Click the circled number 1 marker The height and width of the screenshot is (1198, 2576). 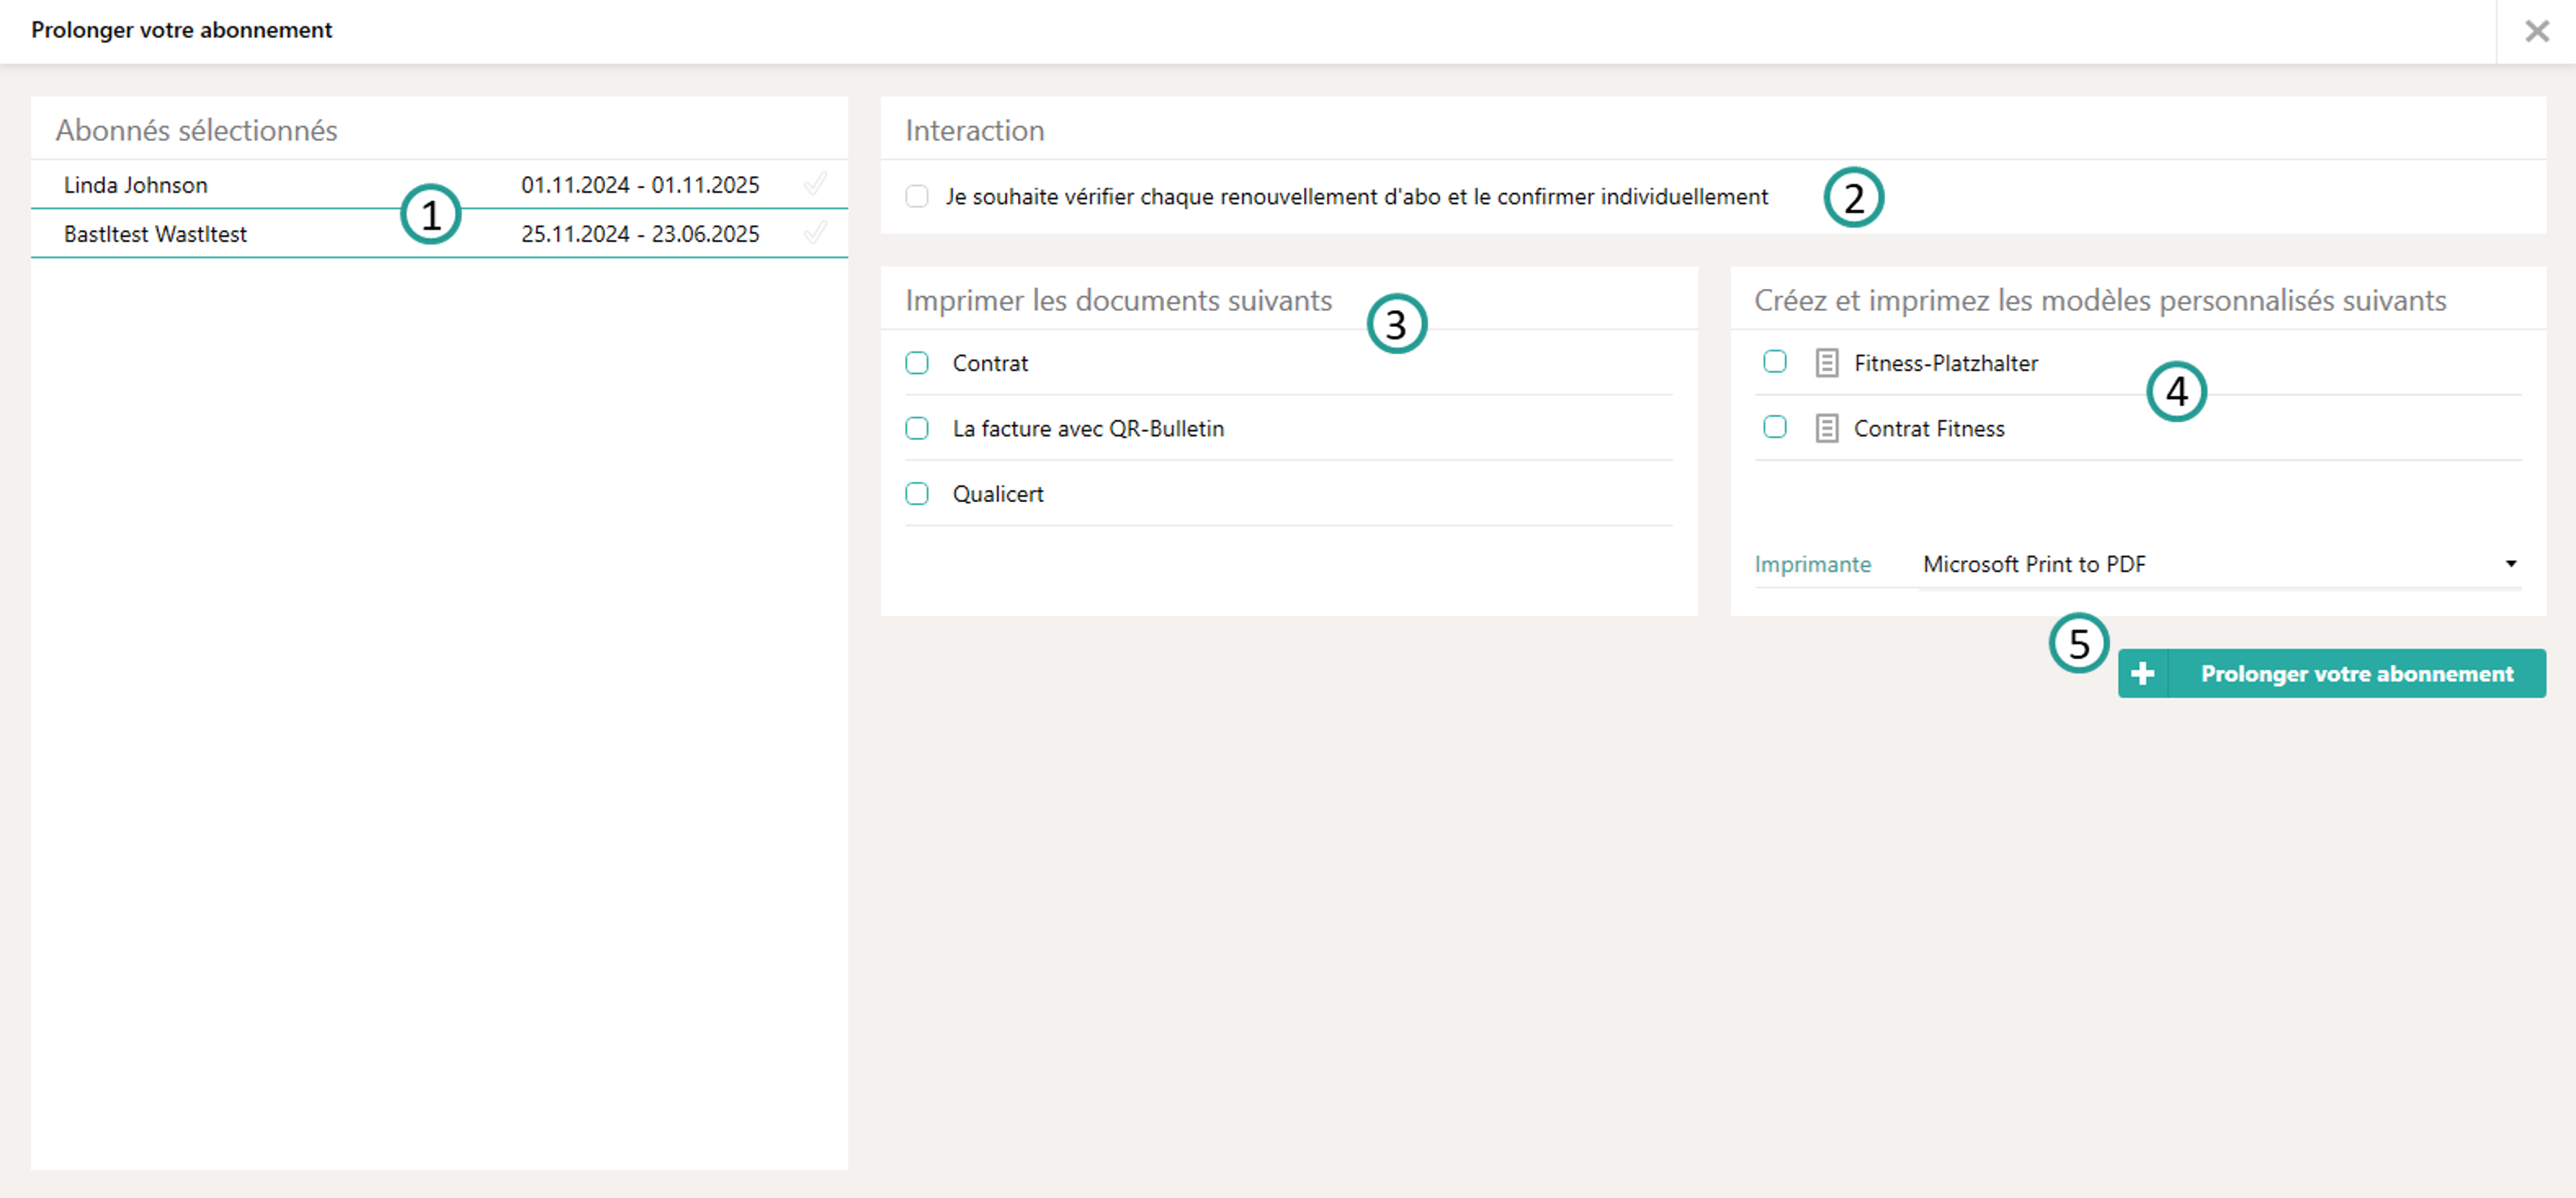[x=430, y=214]
